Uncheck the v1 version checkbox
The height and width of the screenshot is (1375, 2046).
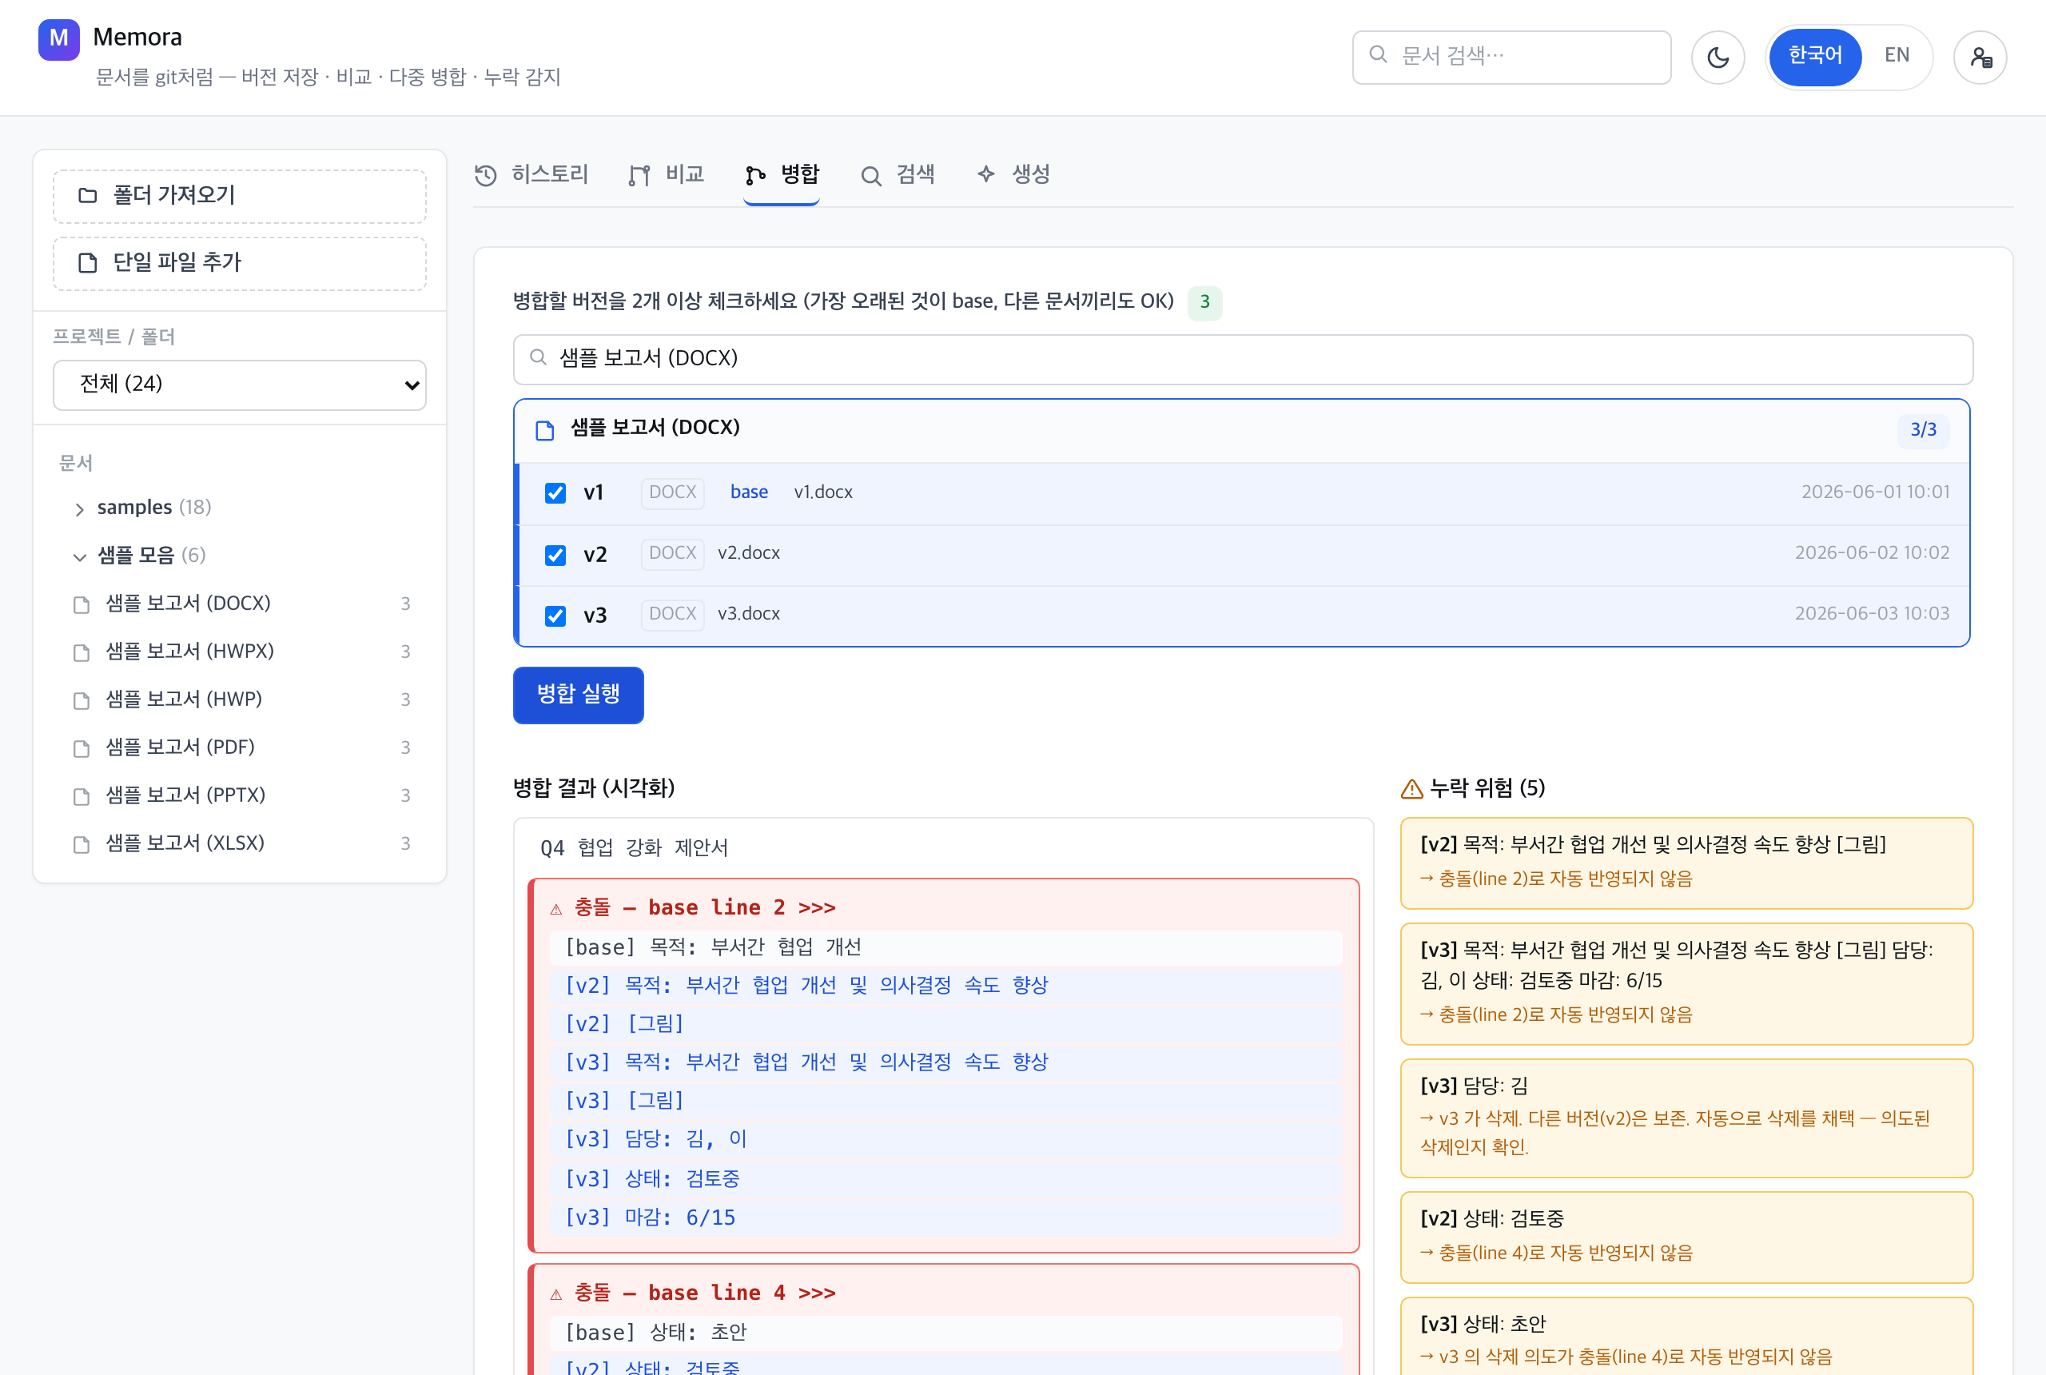pyautogui.click(x=555, y=492)
